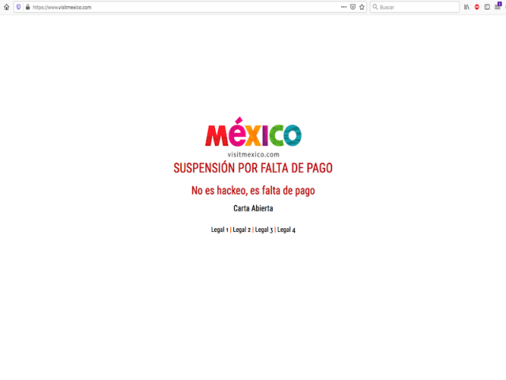Click the visitmexico.com address bar URL
The width and height of the screenshot is (506, 380).
click(x=62, y=7)
